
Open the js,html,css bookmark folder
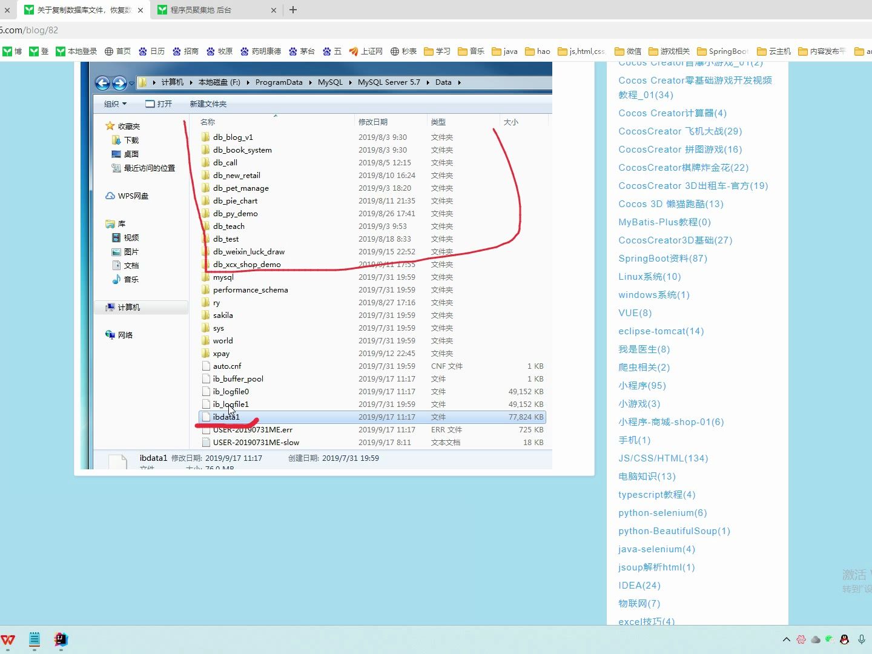pos(581,51)
